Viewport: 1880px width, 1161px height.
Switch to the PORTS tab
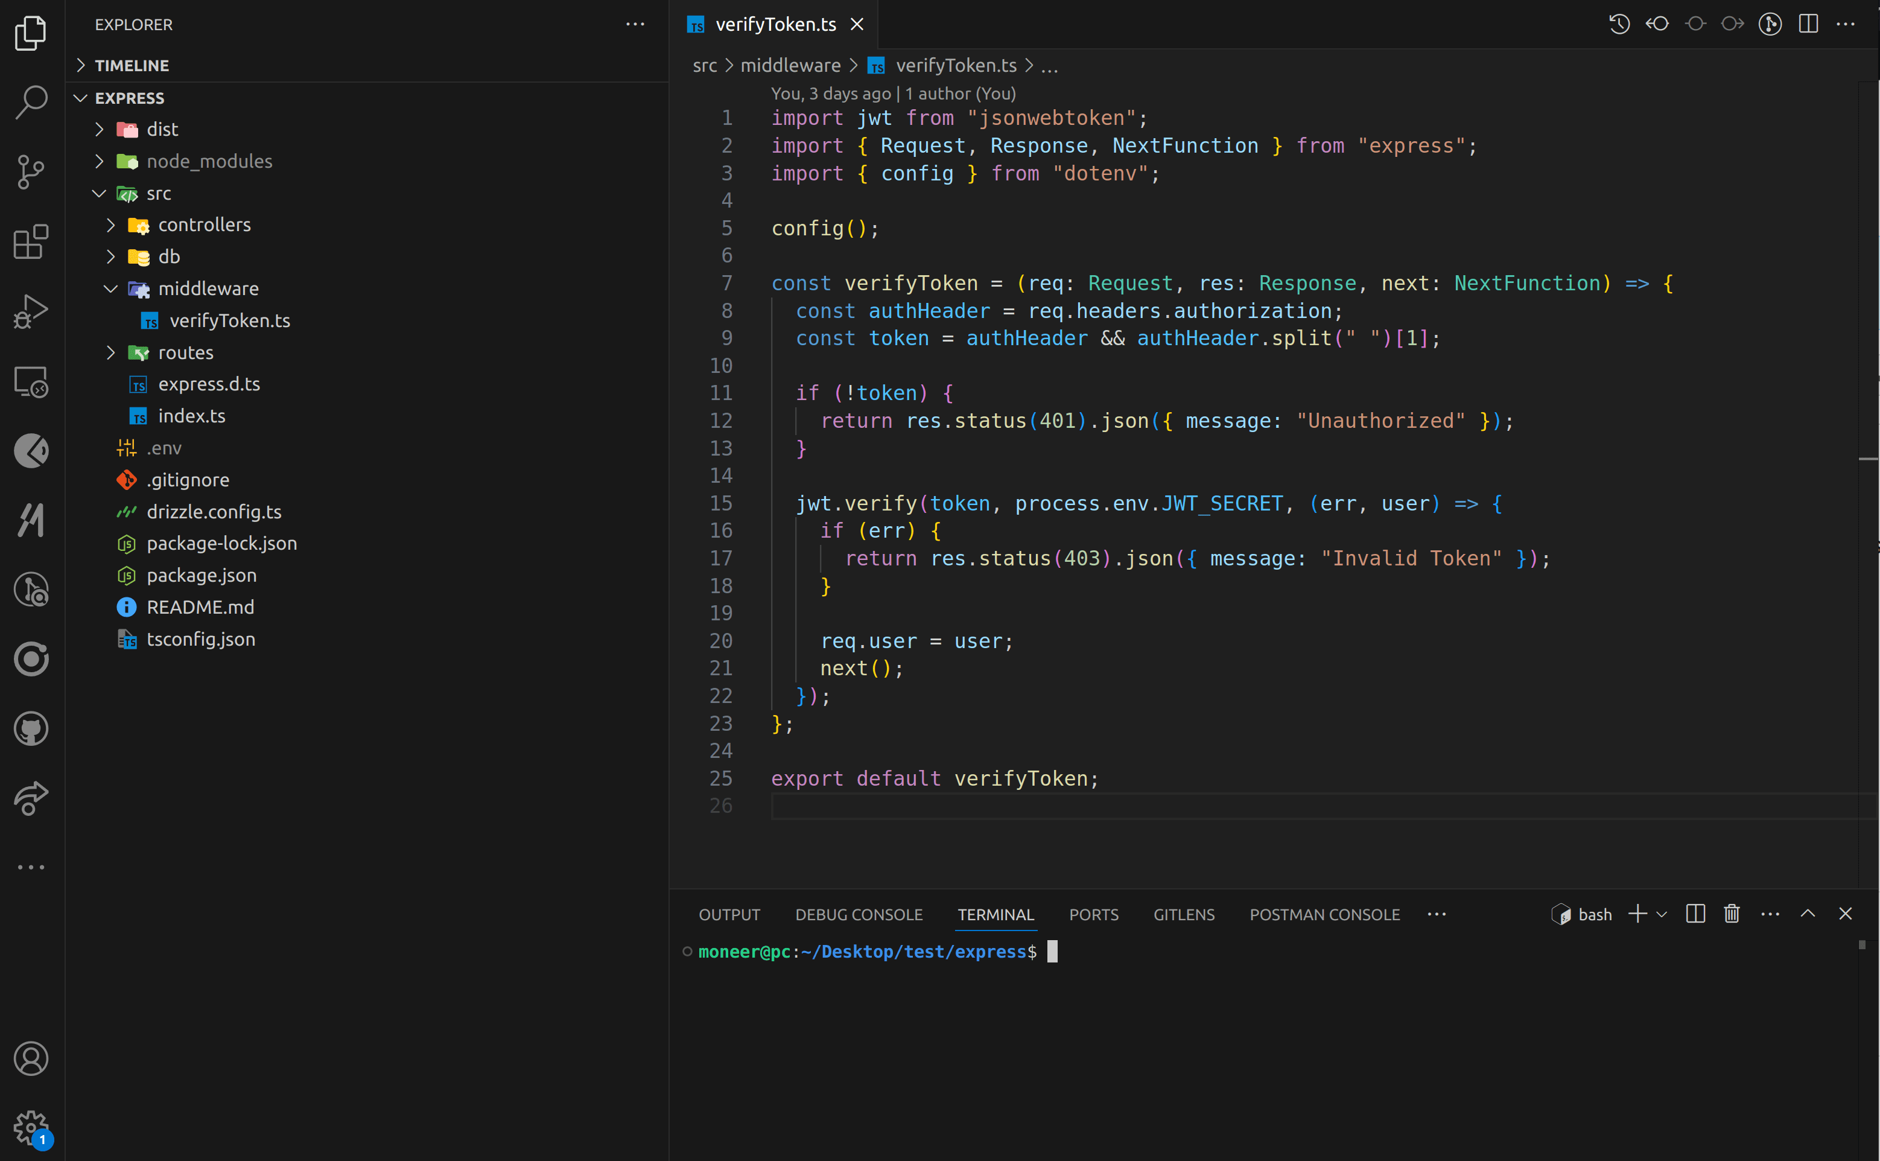(1093, 915)
